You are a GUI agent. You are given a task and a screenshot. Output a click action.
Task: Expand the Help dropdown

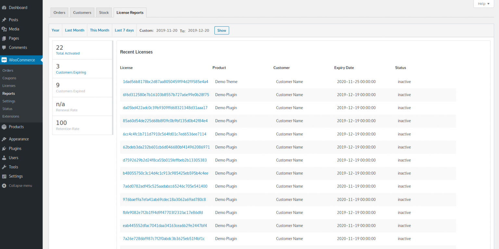484,4
